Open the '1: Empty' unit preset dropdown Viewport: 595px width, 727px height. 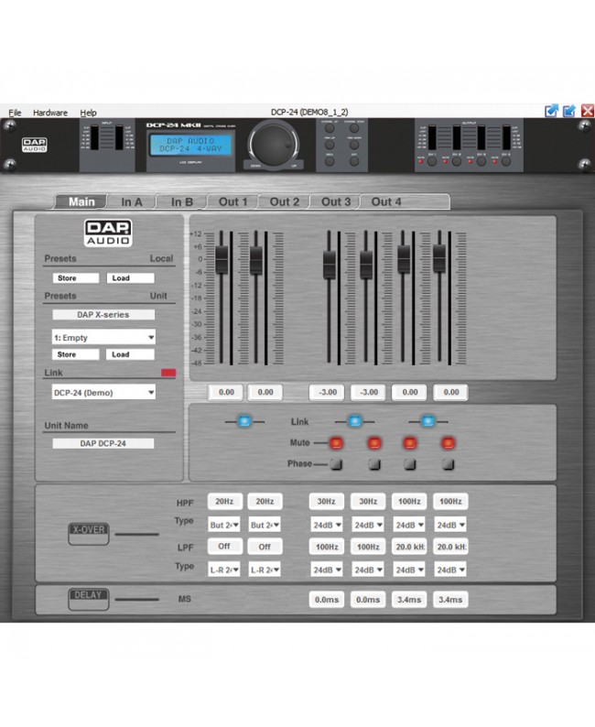point(103,337)
